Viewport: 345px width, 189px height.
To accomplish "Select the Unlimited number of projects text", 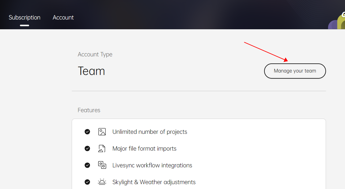I will [150, 132].
